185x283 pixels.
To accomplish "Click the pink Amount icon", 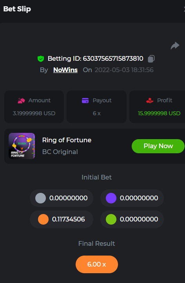I will (x=21, y=100).
